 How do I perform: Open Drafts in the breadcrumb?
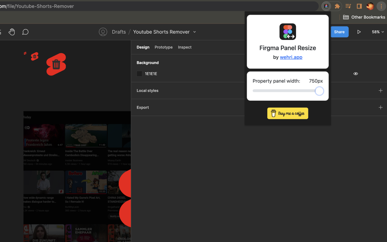(x=119, y=32)
